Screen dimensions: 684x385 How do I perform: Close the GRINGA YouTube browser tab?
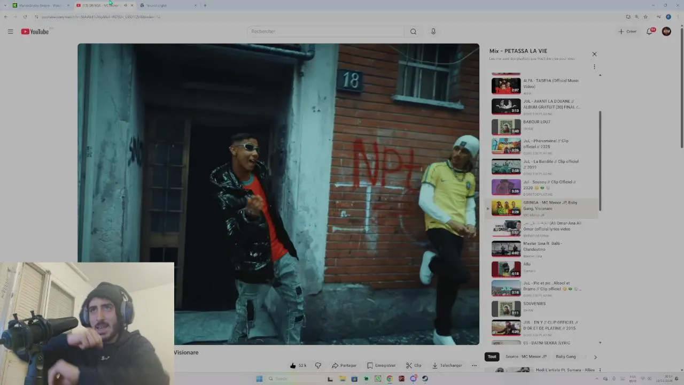coord(132,5)
